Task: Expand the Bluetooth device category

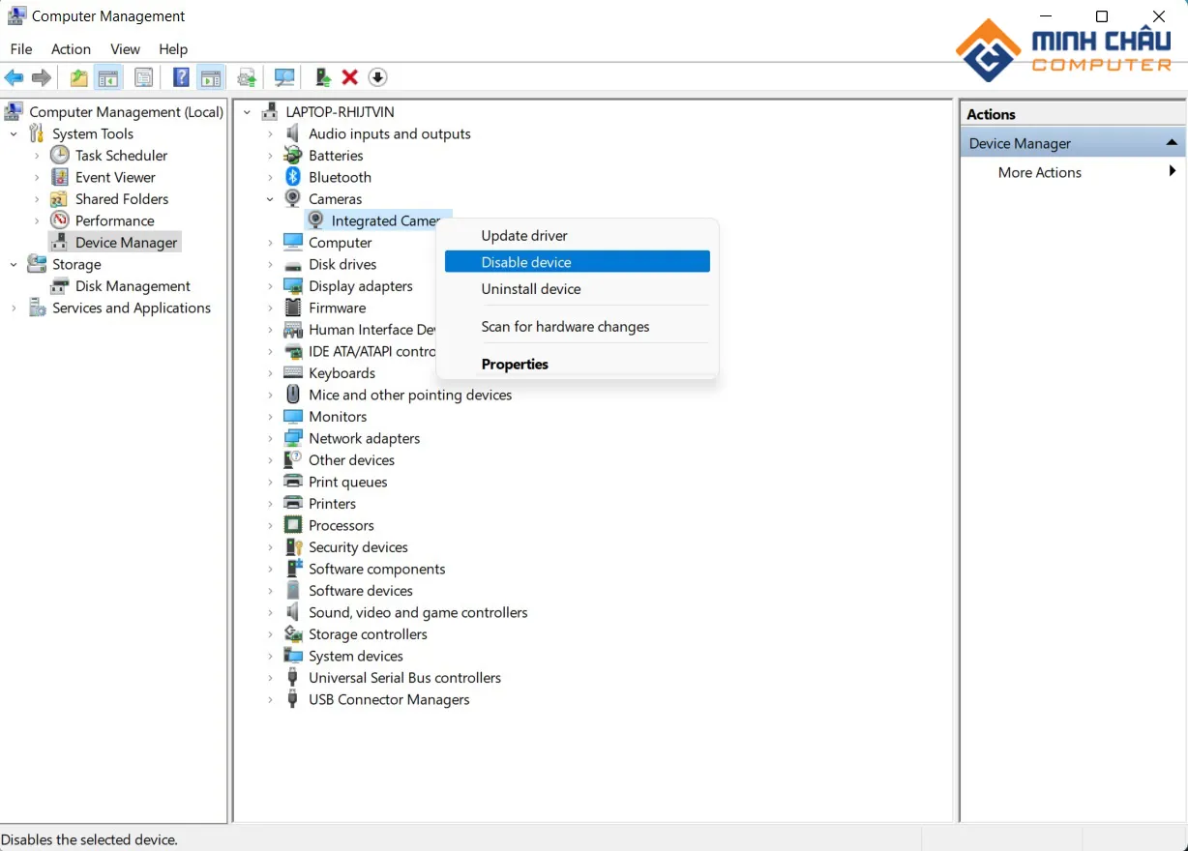Action: [271, 178]
